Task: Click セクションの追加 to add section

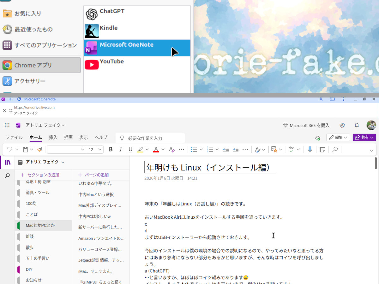Action: coord(40,175)
